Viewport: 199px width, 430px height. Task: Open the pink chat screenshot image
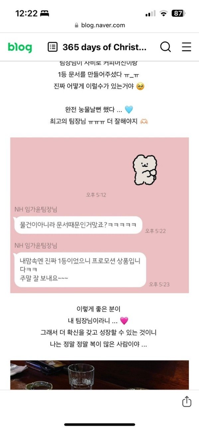(100, 215)
